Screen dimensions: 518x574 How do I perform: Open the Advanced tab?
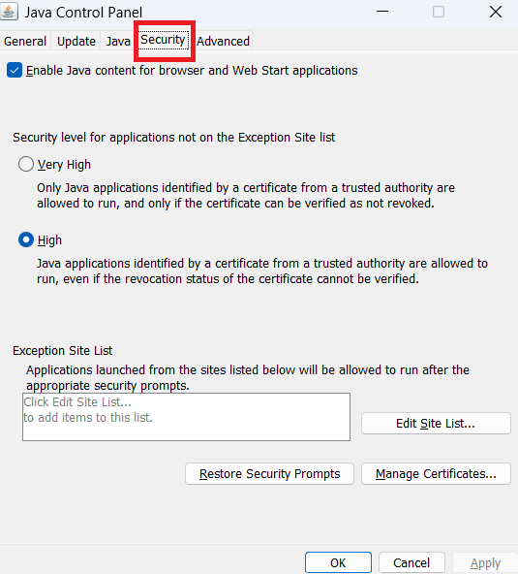tap(223, 41)
